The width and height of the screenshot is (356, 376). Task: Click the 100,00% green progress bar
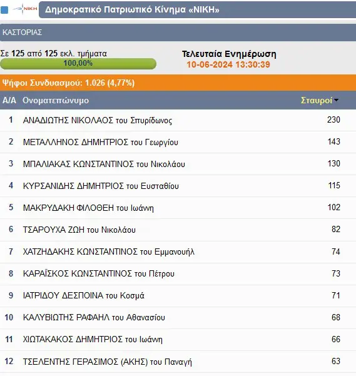(x=78, y=64)
